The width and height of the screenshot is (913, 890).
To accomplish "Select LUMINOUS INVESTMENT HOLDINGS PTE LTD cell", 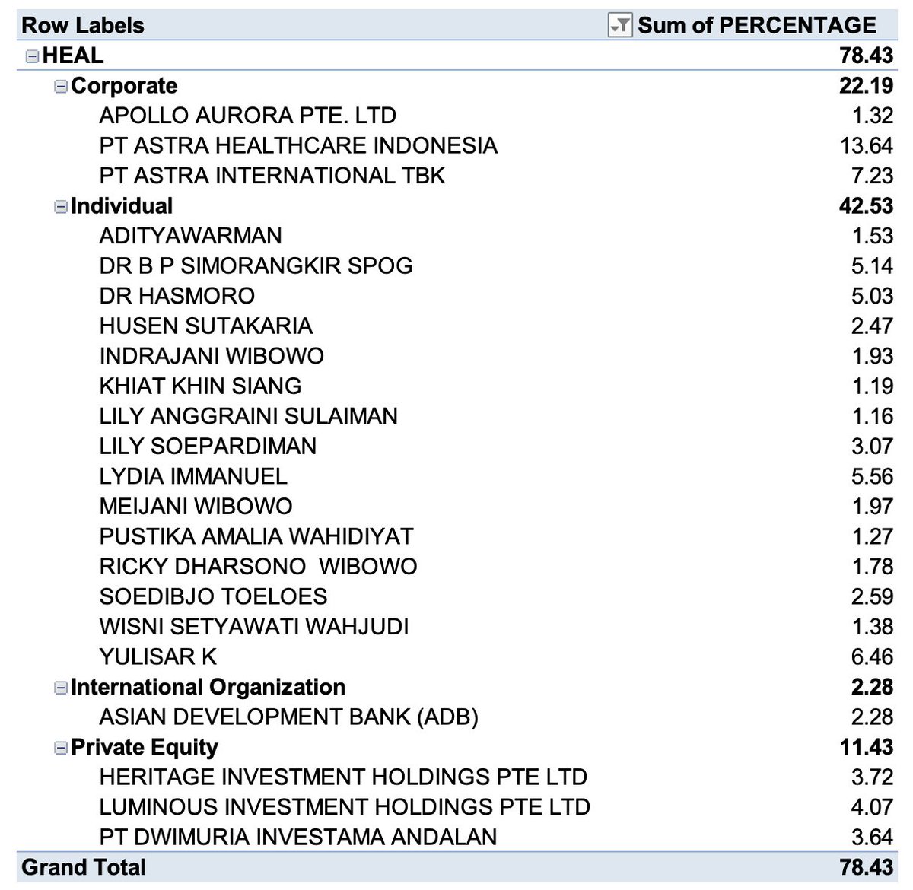I will pyautogui.click(x=345, y=807).
